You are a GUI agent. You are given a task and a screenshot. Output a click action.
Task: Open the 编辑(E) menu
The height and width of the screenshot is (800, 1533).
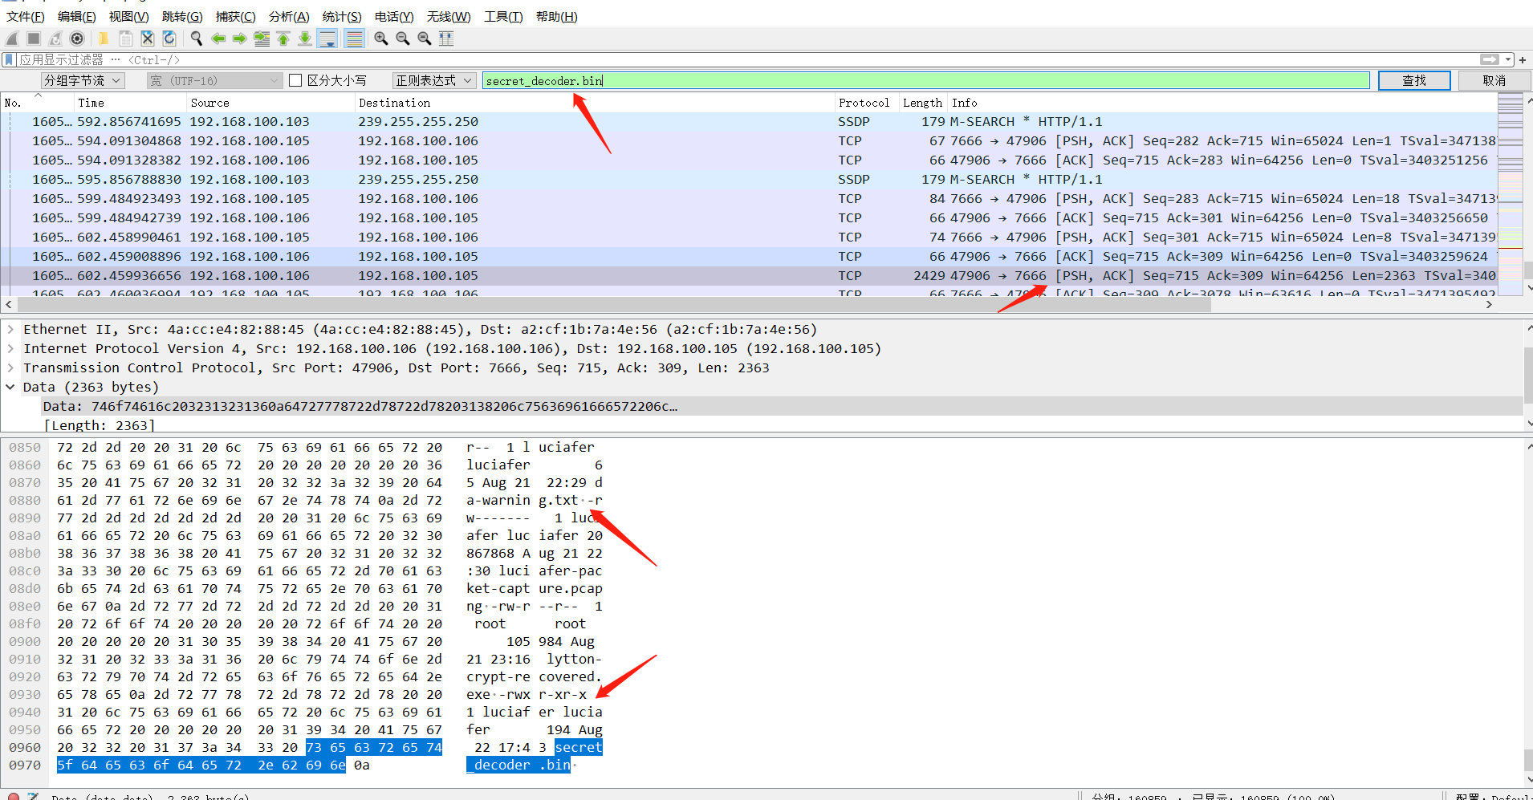[x=77, y=17]
